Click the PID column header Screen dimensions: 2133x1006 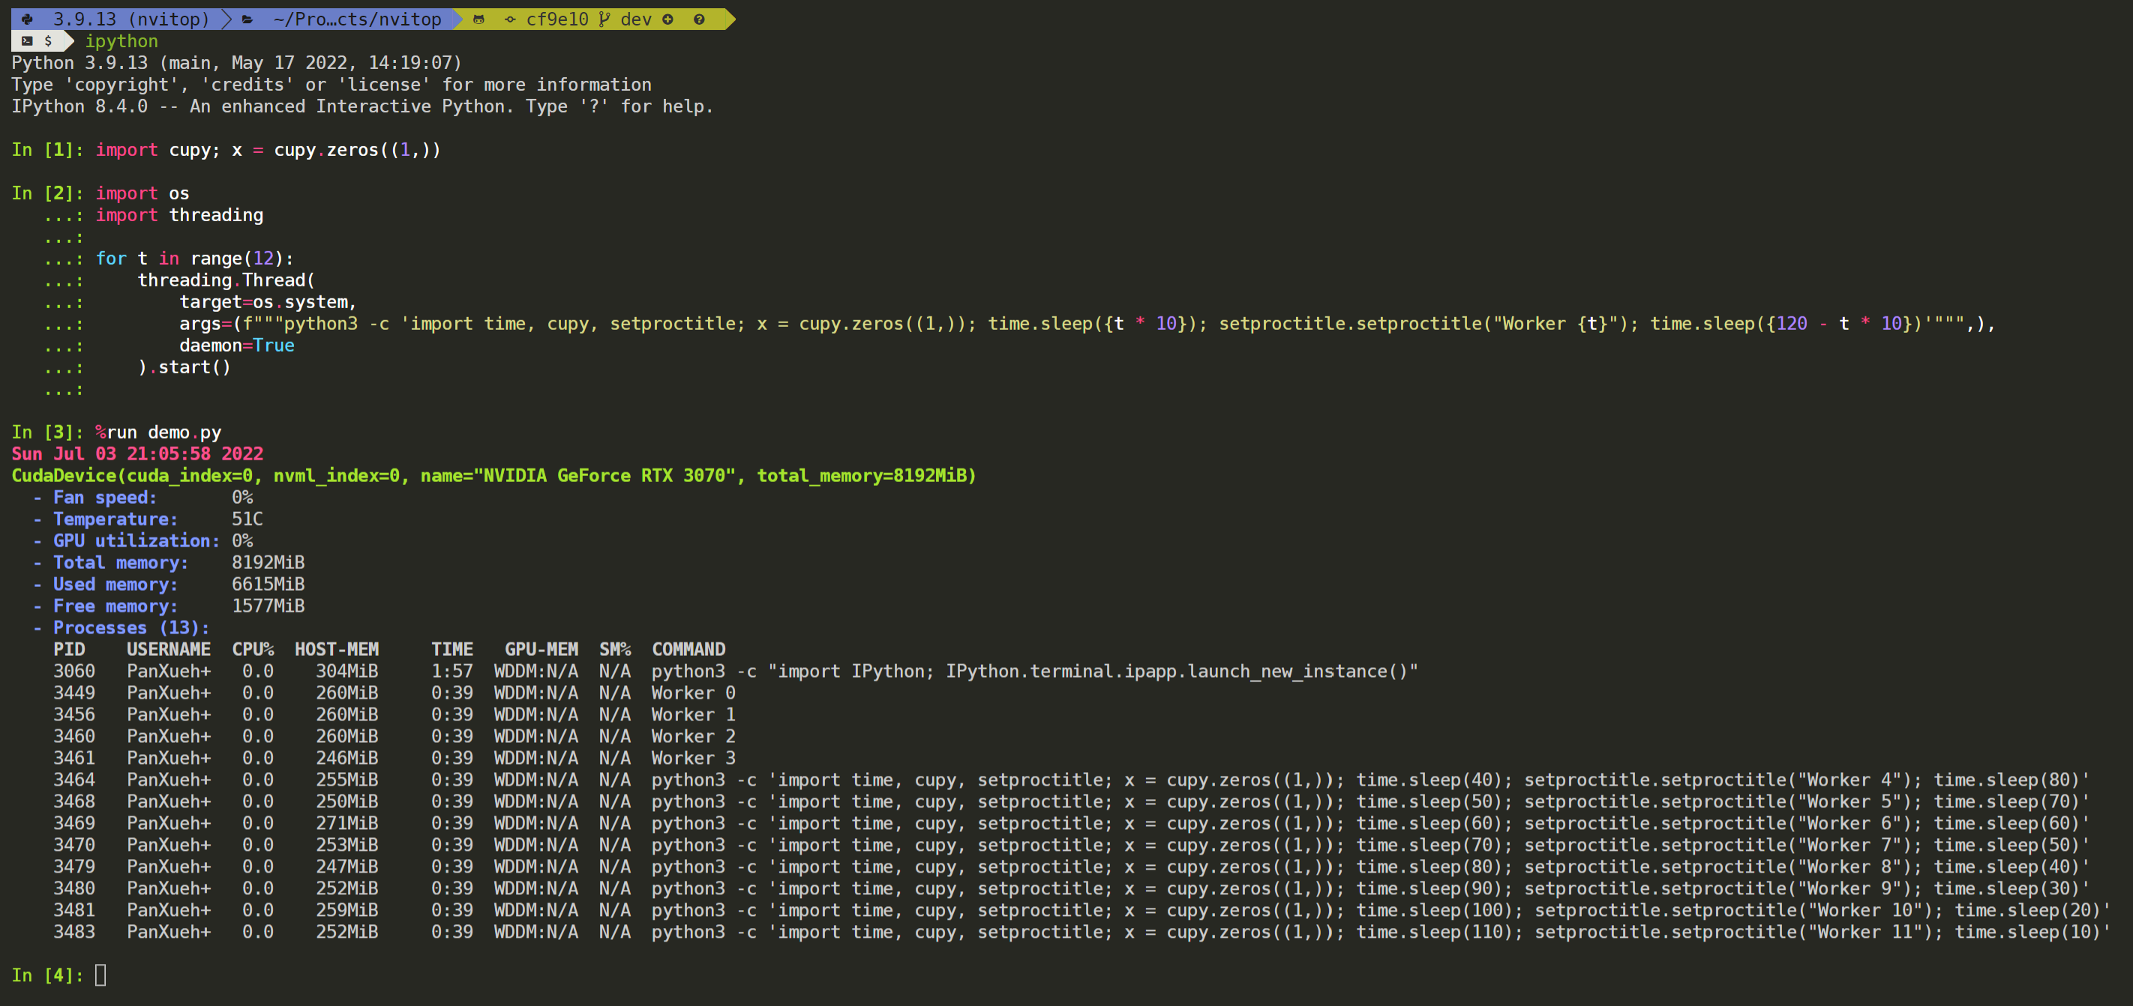70,649
